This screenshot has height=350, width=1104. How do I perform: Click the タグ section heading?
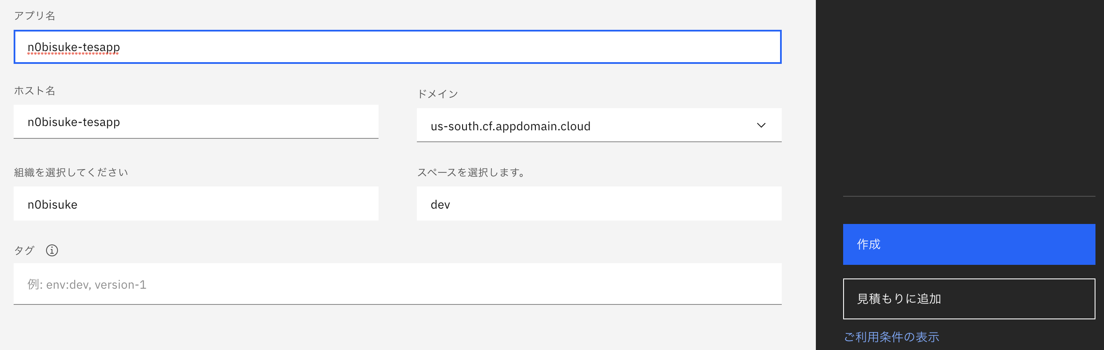[24, 250]
